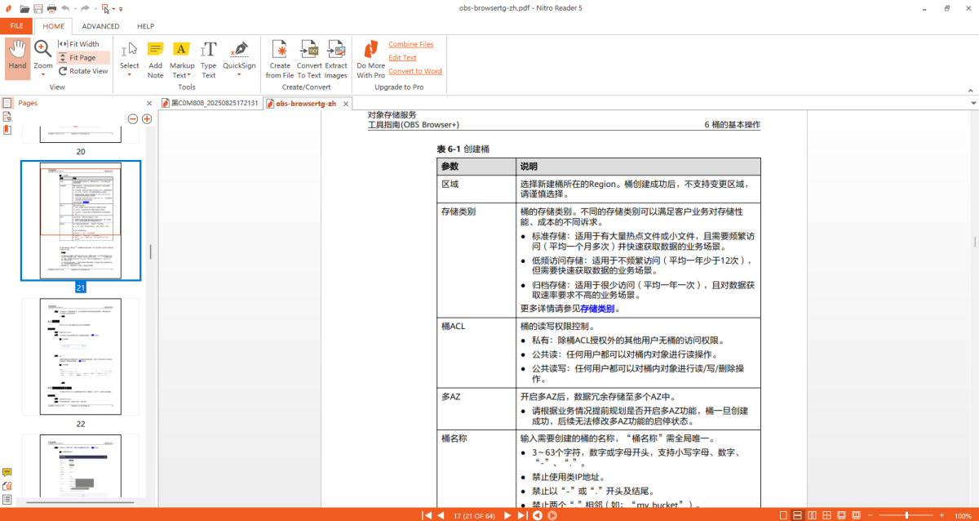The width and height of the screenshot is (979, 521).
Task: Click the Add Note tool
Action: pos(155,58)
